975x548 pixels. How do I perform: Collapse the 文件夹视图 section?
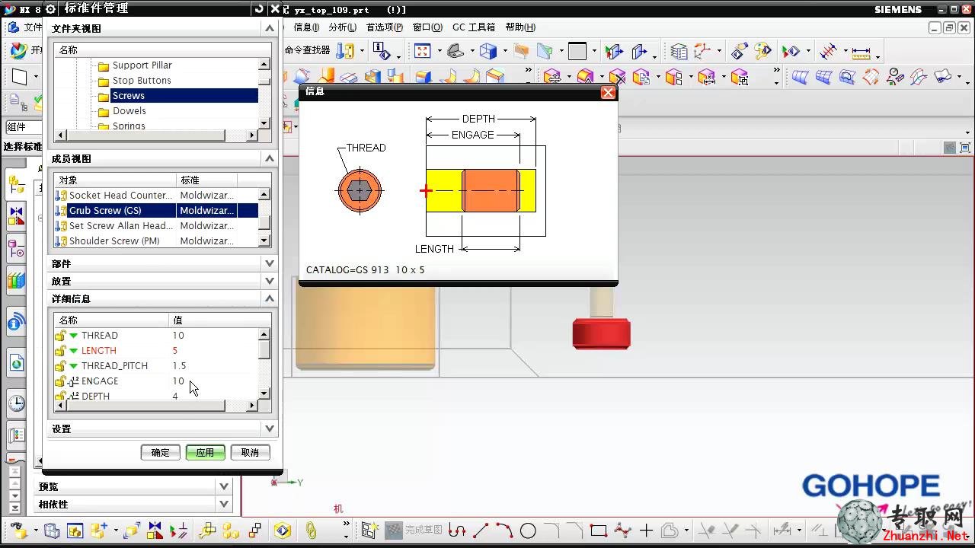tap(270, 28)
